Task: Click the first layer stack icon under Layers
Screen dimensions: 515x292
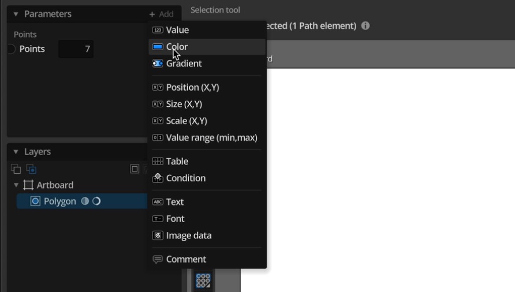Action: 16,169
